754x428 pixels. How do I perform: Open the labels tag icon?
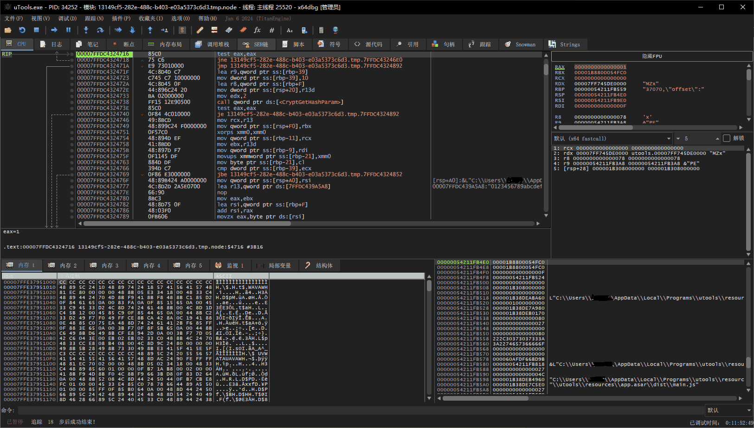[229, 30]
